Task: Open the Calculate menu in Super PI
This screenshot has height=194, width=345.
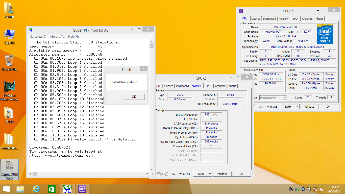Action: [x=38, y=37]
